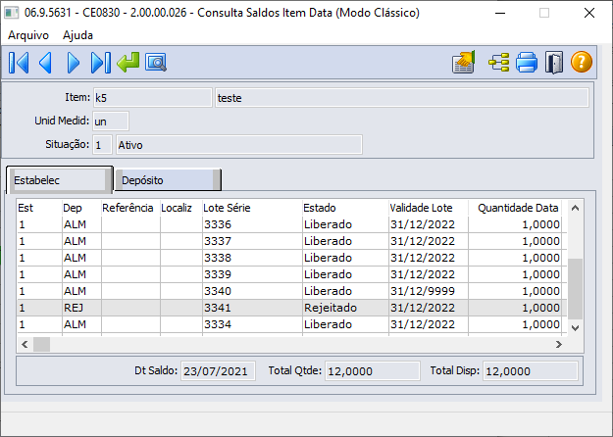The width and height of the screenshot is (613, 437).
Task: Go to next record arrow
Action: coord(74,63)
